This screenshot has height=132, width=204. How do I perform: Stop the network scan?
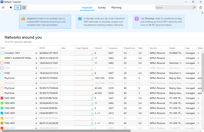[11, 8]
